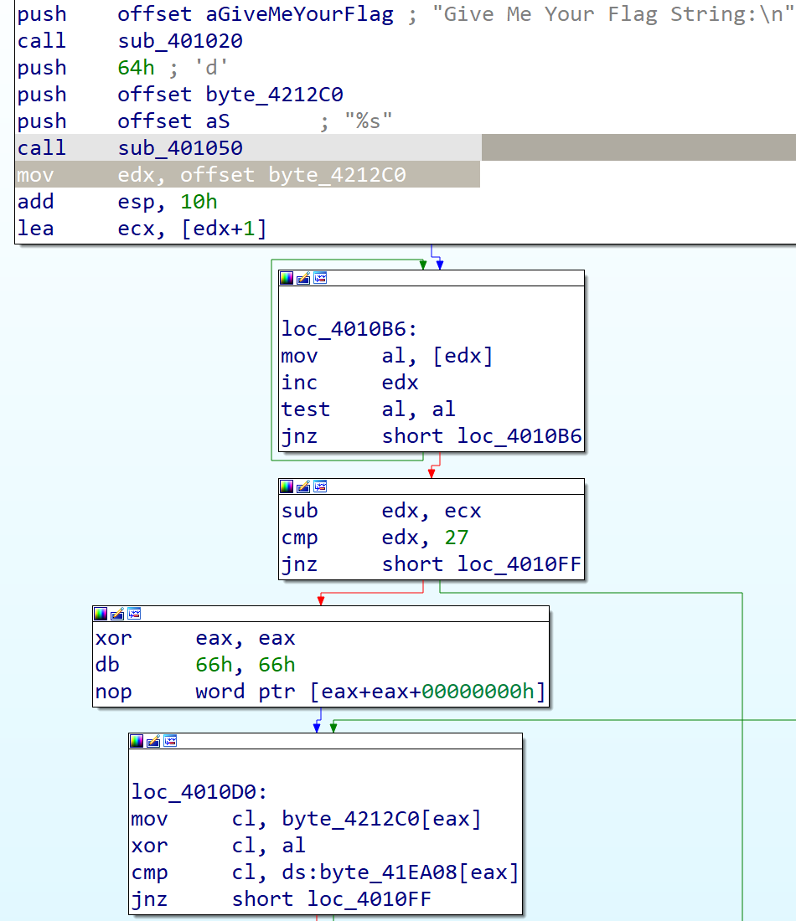Viewport: 796px width, 921px height.
Task: Click node color icon on loc_4010B6 block
Action: click(287, 278)
